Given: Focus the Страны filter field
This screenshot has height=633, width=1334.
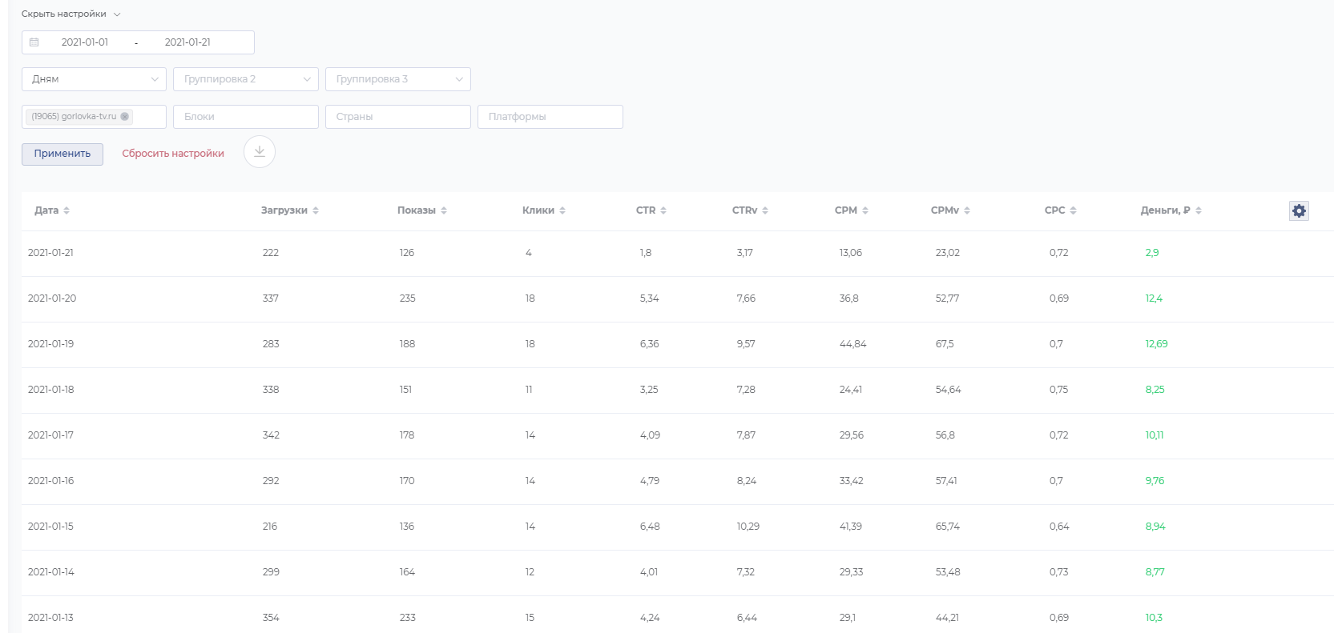Looking at the screenshot, I should pos(398,117).
